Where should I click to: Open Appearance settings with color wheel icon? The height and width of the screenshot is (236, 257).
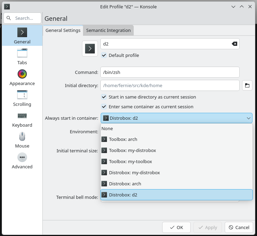[x=22, y=77]
